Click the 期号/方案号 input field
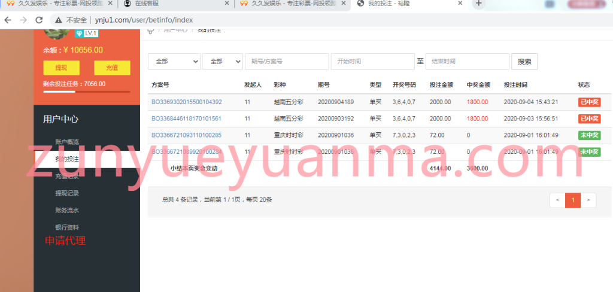Viewport: 613px width, 292px height. [x=287, y=62]
